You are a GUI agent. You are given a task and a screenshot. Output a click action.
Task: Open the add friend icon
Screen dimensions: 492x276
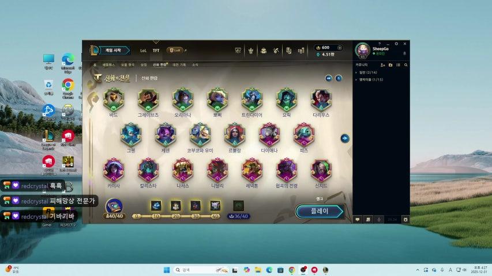click(382, 65)
